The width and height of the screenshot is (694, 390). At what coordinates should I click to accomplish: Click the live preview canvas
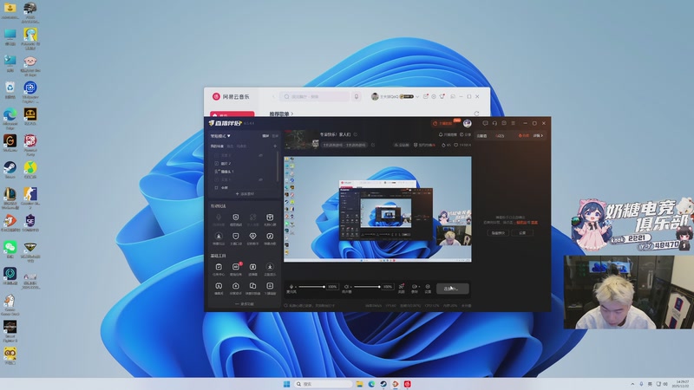[x=377, y=209]
